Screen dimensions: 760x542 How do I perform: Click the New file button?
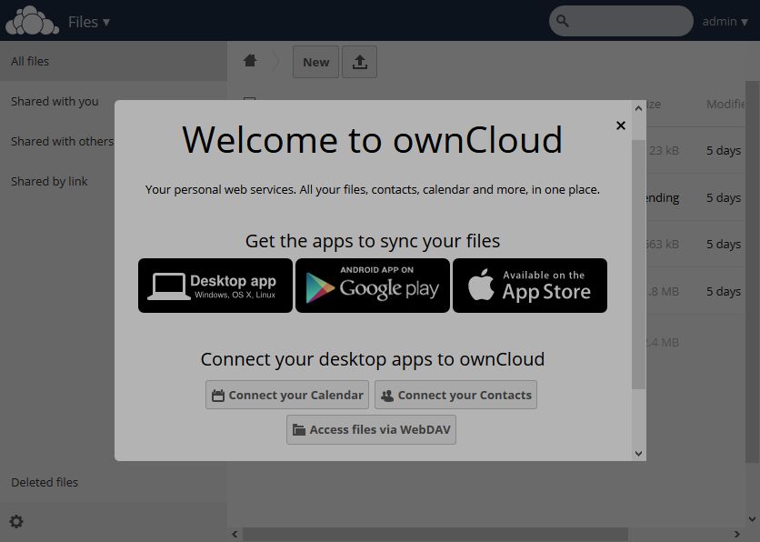(x=315, y=62)
